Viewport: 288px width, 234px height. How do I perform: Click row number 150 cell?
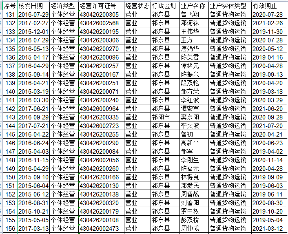point(10,177)
